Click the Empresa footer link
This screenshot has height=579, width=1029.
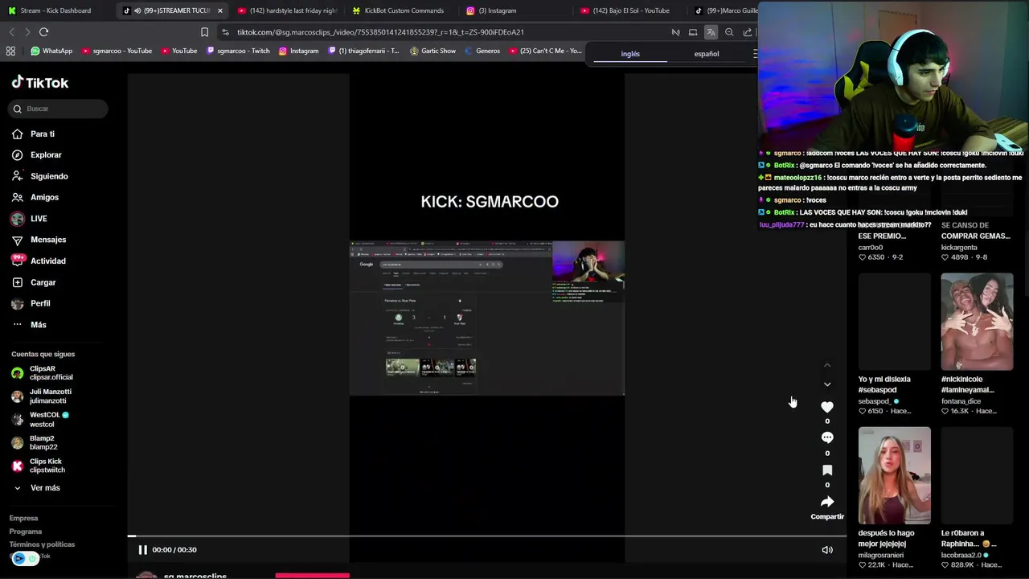coord(23,518)
